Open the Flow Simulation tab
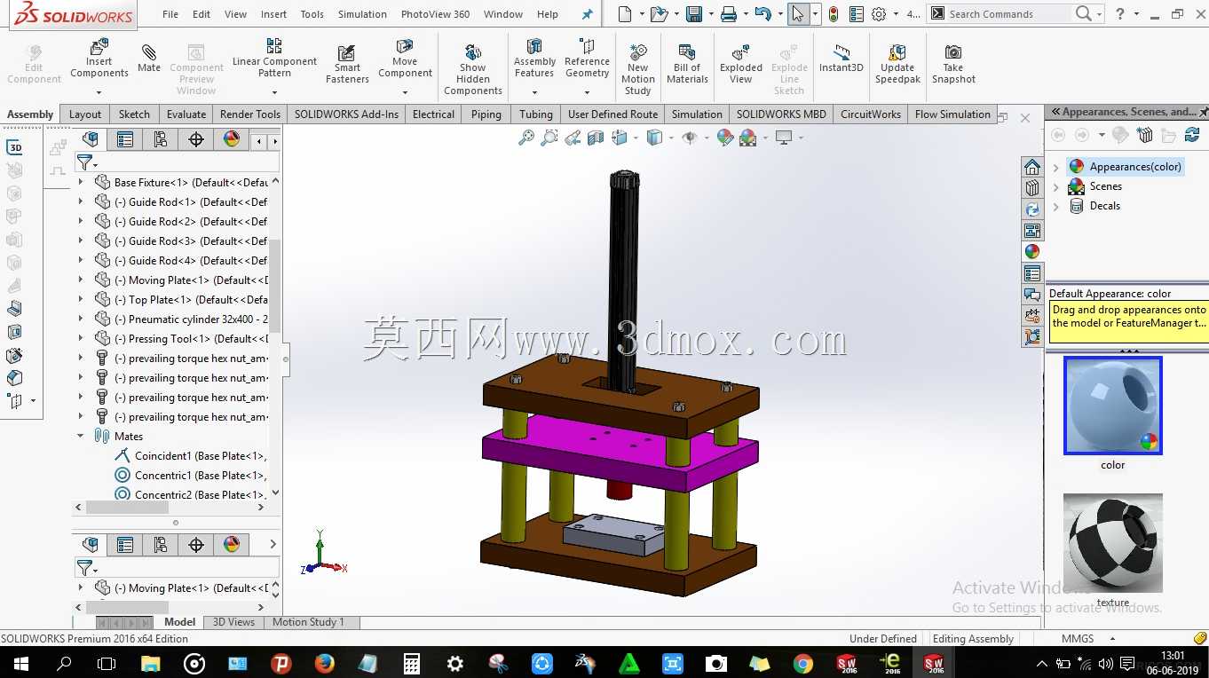1209x678 pixels. click(952, 114)
